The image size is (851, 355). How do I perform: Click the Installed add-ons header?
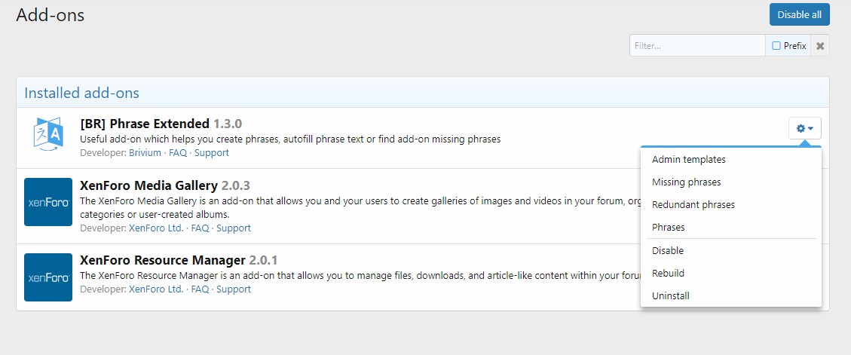coord(82,93)
